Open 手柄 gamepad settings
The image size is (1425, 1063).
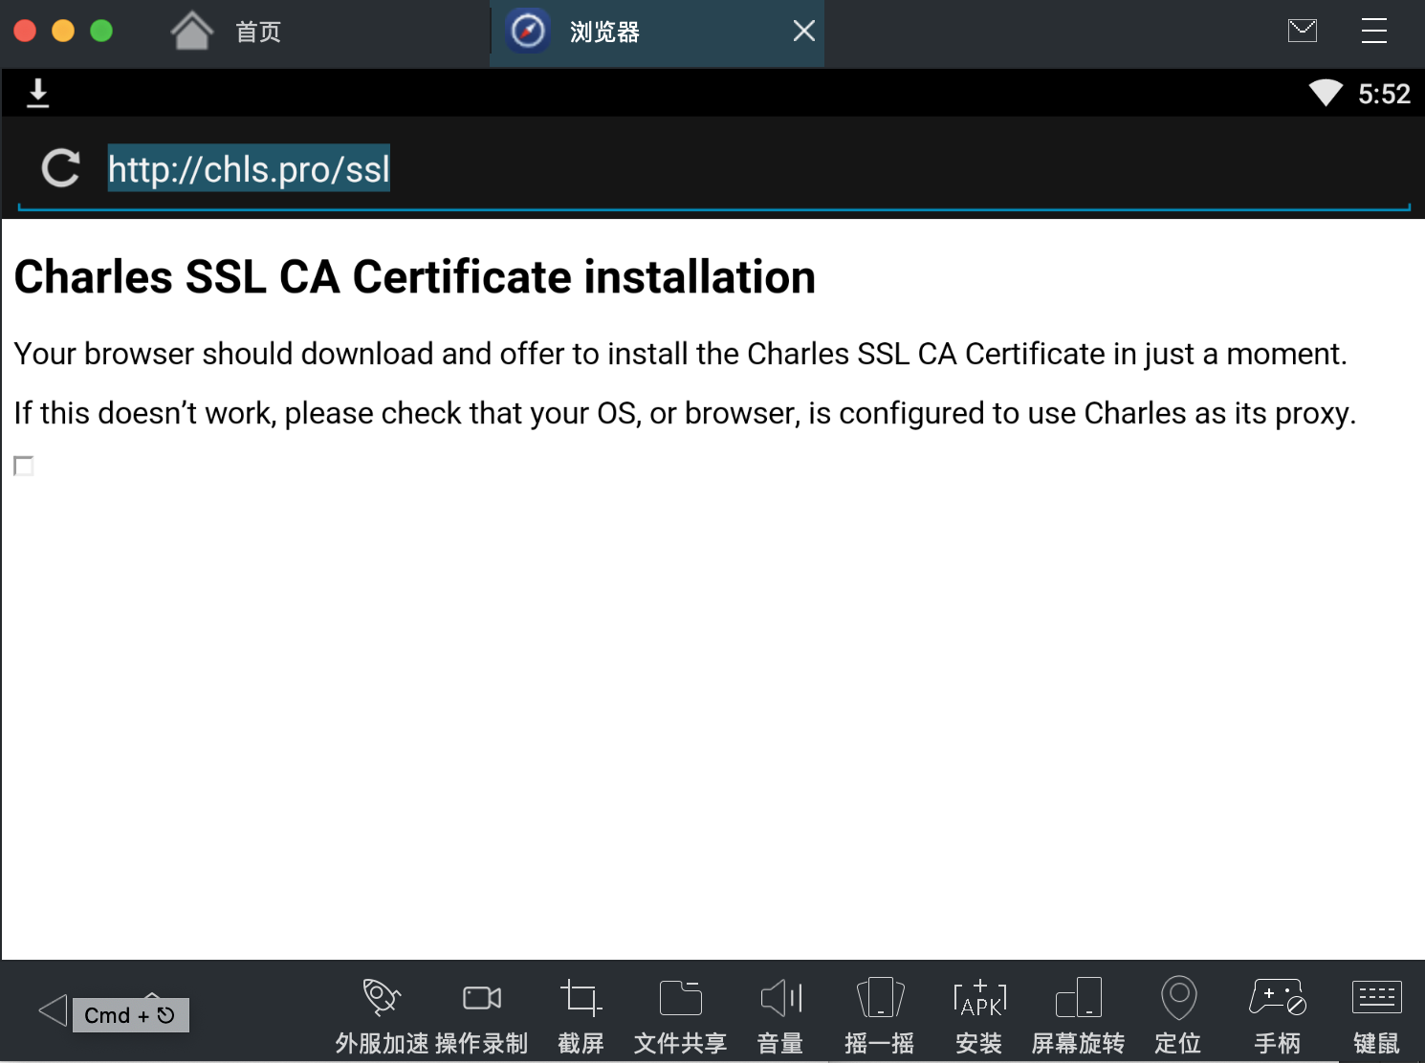1278,1017
